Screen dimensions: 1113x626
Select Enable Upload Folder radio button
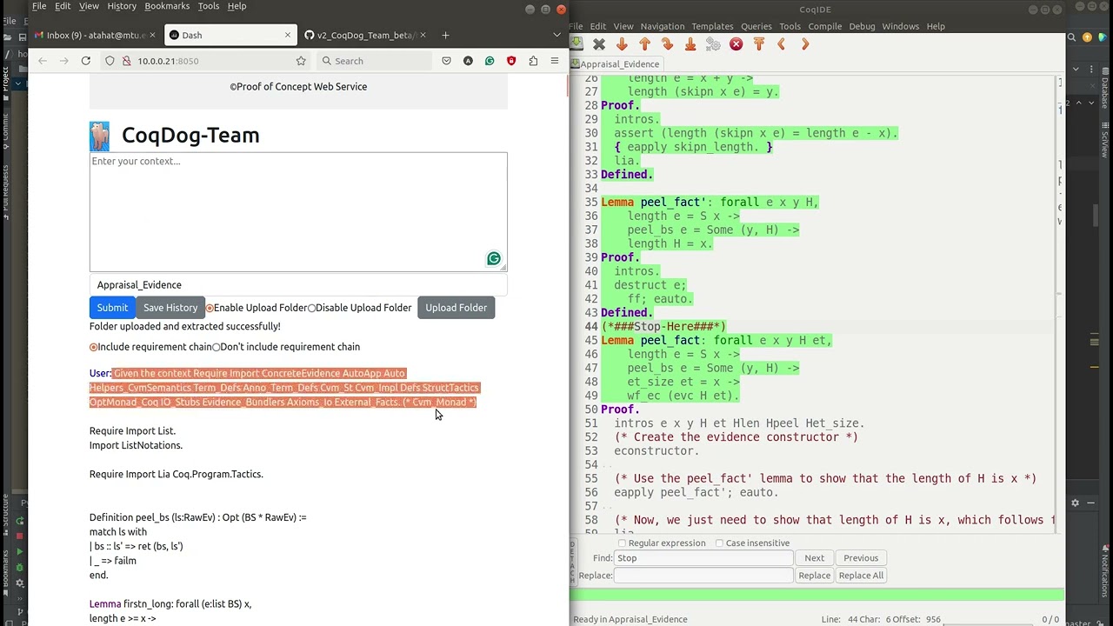(x=210, y=308)
